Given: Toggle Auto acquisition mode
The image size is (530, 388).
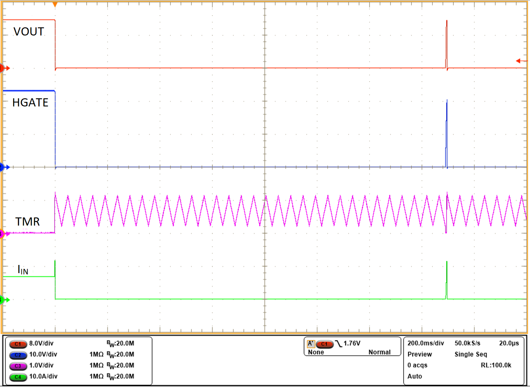Looking at the screenshot, I should click(415, 376).
